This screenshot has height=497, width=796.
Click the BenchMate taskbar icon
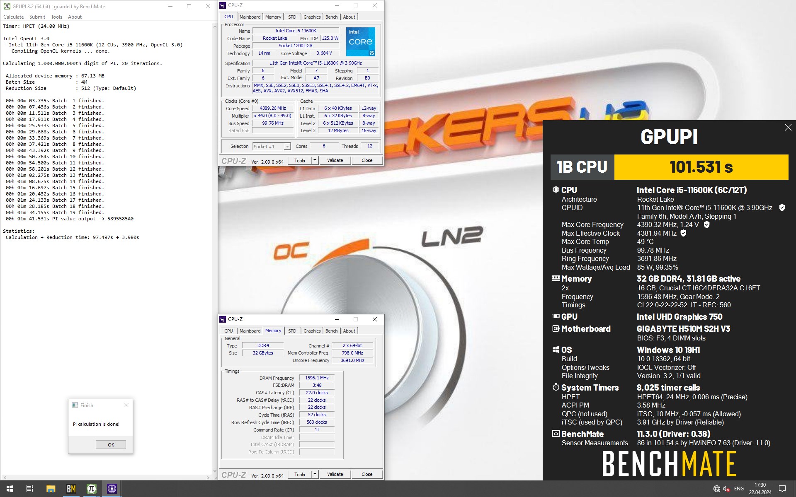pyautogui.click(x=71, y=489)
